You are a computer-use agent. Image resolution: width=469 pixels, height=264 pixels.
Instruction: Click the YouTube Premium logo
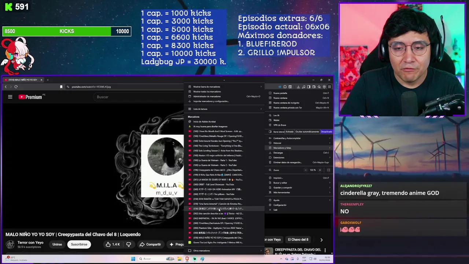(30, 97)
